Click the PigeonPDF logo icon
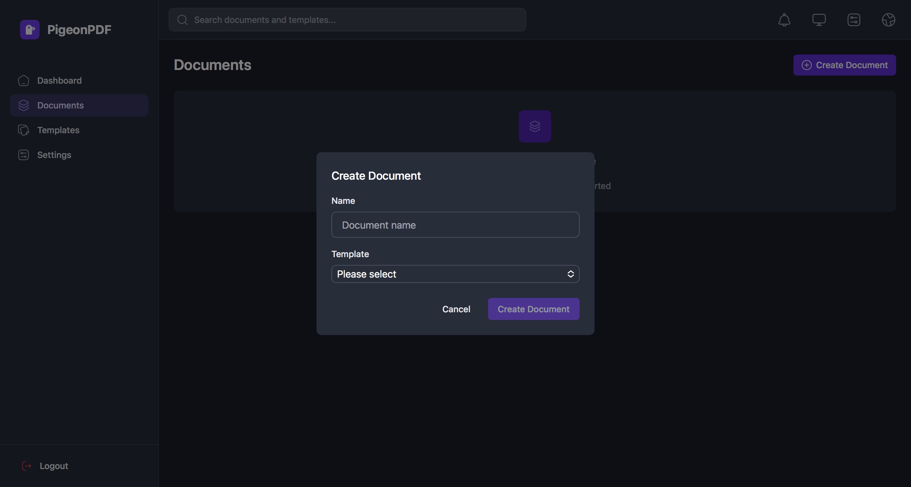Screen dimensions: 911x487 30,30
